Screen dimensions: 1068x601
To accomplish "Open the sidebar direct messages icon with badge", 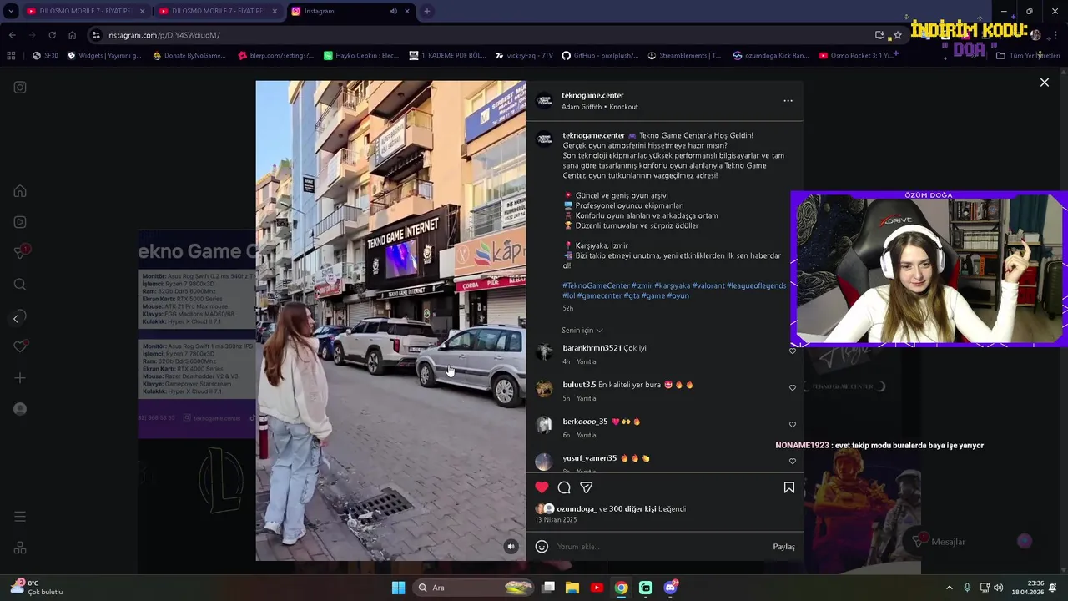I will pos(20,253).
